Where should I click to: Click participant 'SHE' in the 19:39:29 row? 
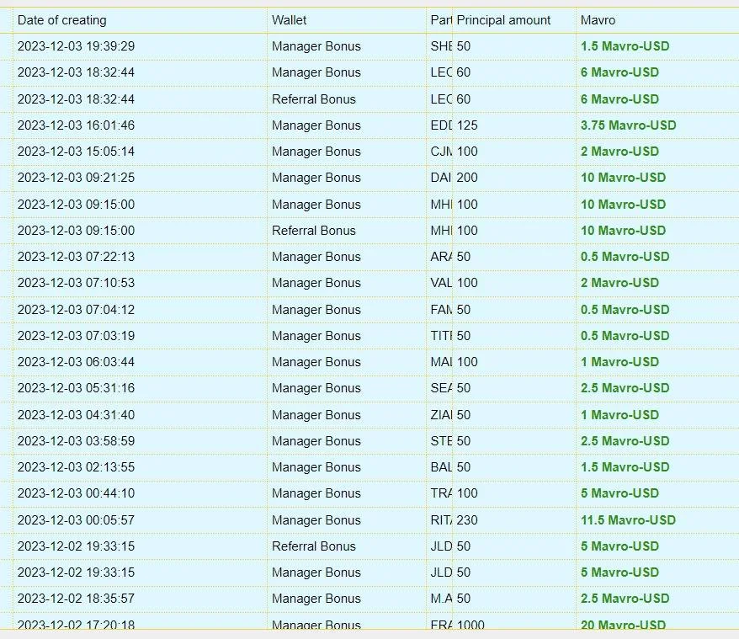pyautogui.click(x=441, y=46)
